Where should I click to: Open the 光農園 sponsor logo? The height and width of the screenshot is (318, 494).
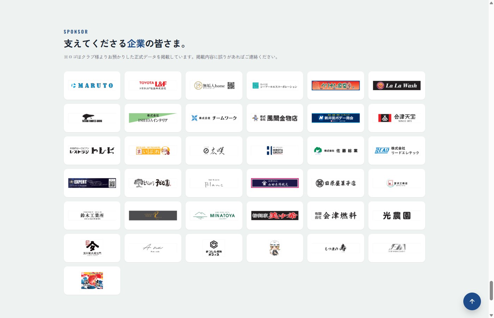point(397,216)
